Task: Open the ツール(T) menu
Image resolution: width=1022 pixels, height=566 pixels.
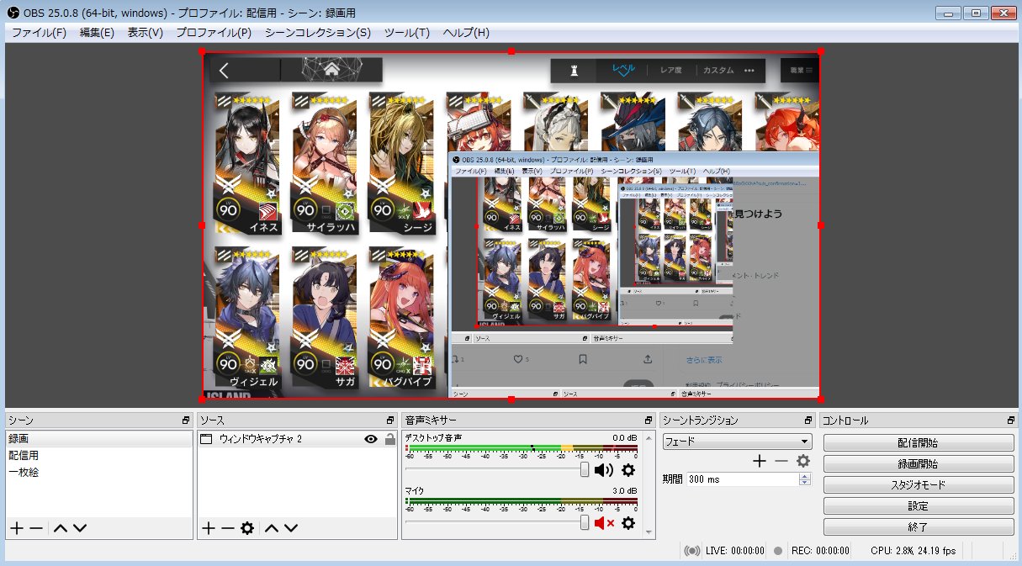Action: (407, 33)
